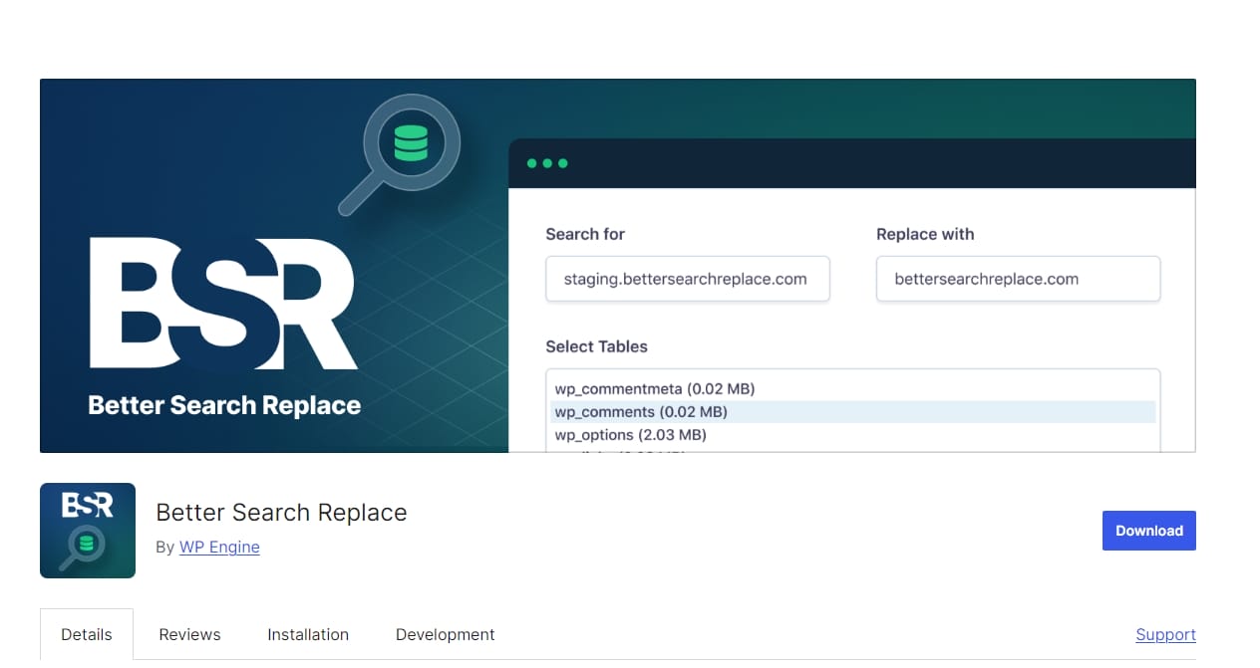Click the middle green window dot

(547, 162)
